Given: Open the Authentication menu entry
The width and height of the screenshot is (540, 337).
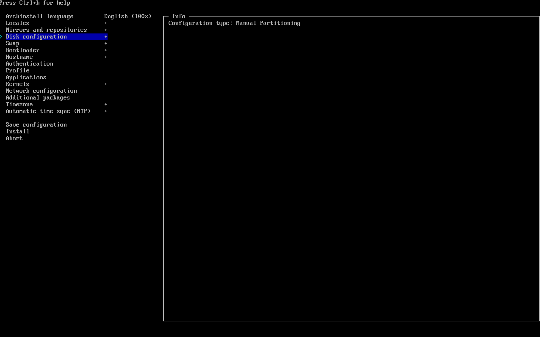Looking at the screenshot, I should [x=29, y=64].
